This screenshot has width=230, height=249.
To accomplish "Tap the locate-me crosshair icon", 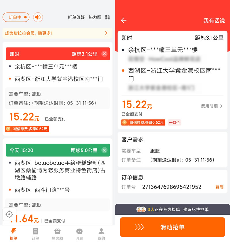I will point(9,214).
